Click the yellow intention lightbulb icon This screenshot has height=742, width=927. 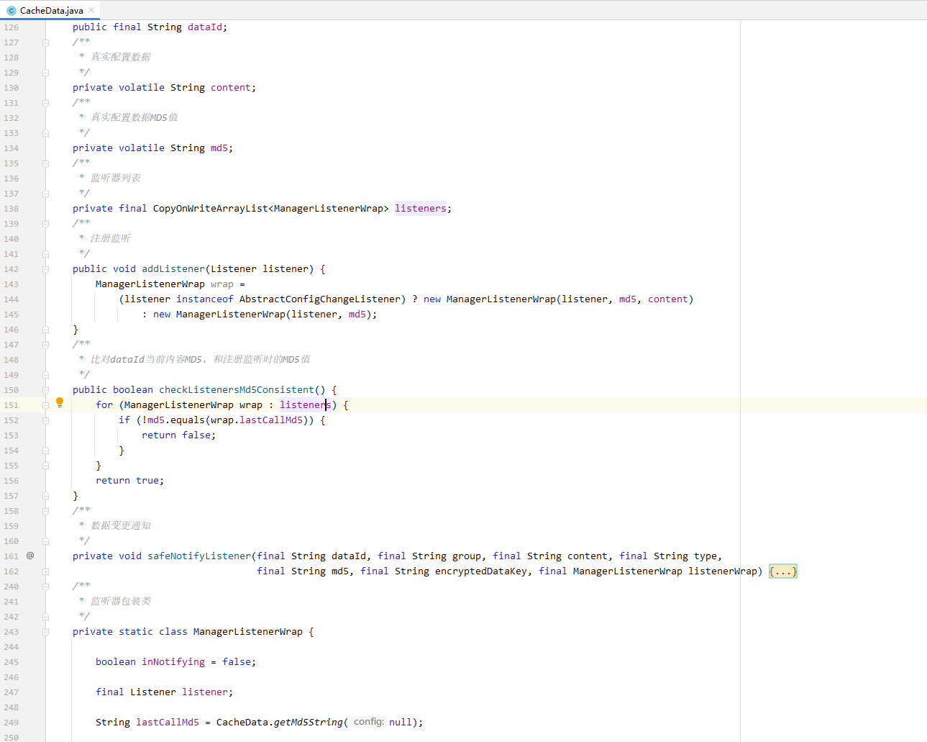pos(60,403)
